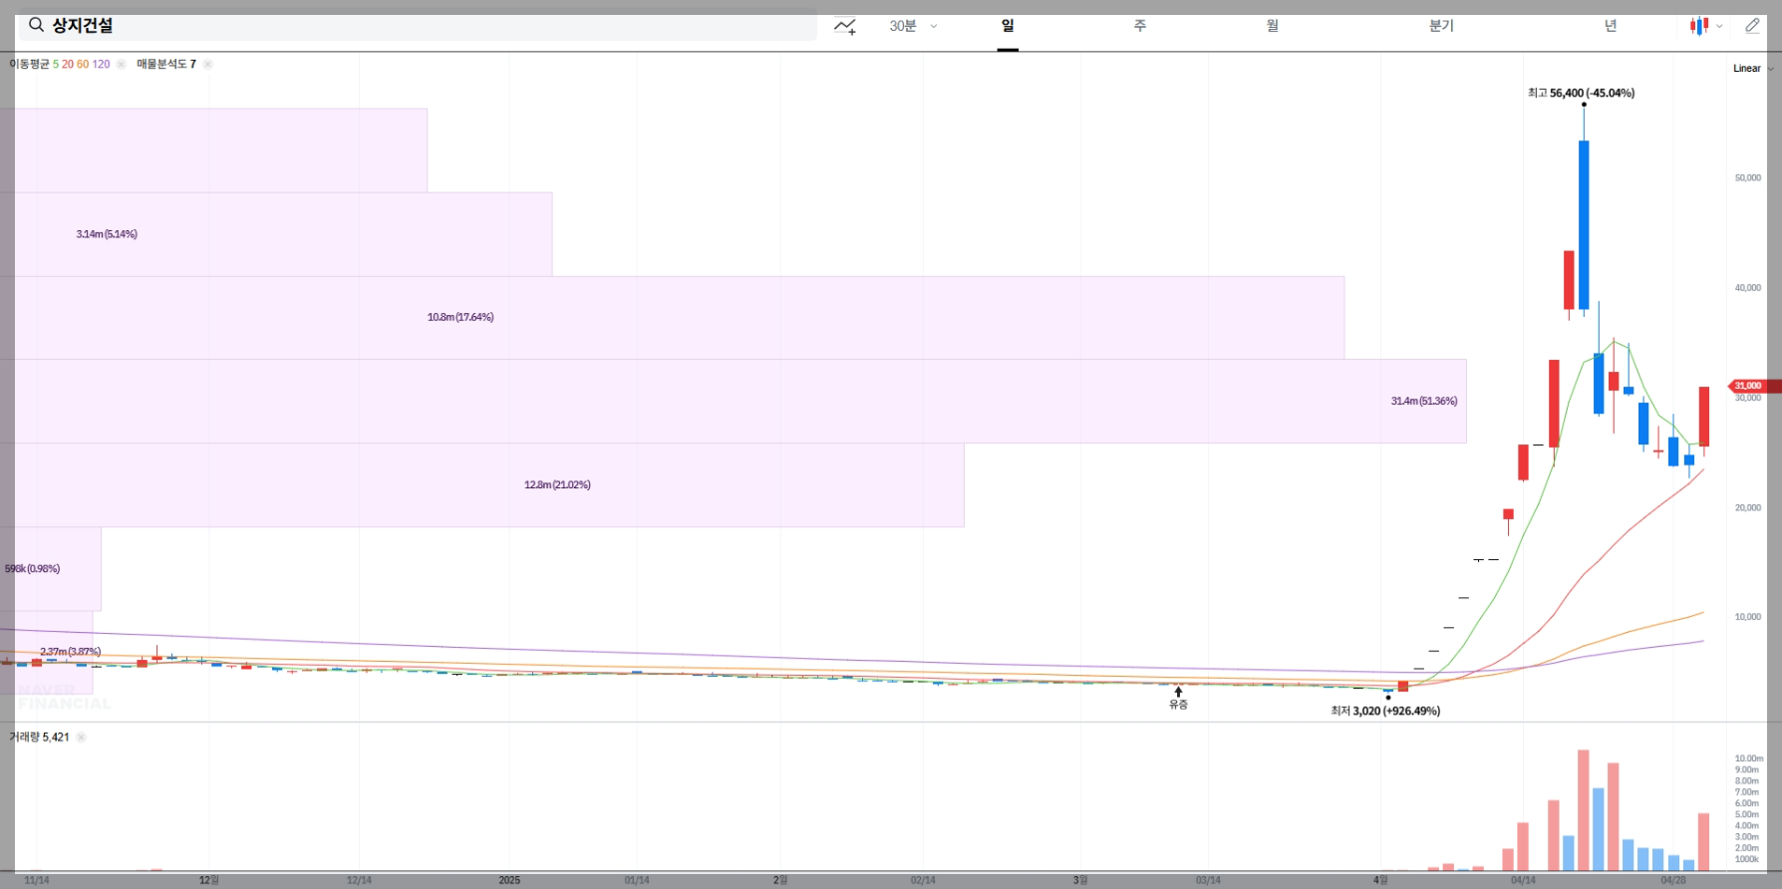This screenshot has height=889, width=1782.
Task: Remove the 이동평균 moving average indicator
Action: [x=121, y=64]
